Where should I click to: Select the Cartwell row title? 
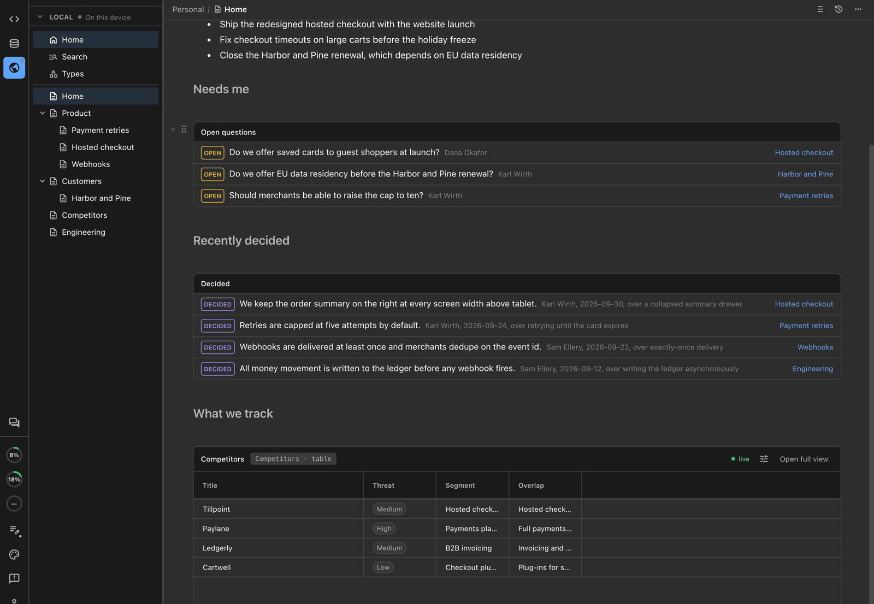pos(216,567)
